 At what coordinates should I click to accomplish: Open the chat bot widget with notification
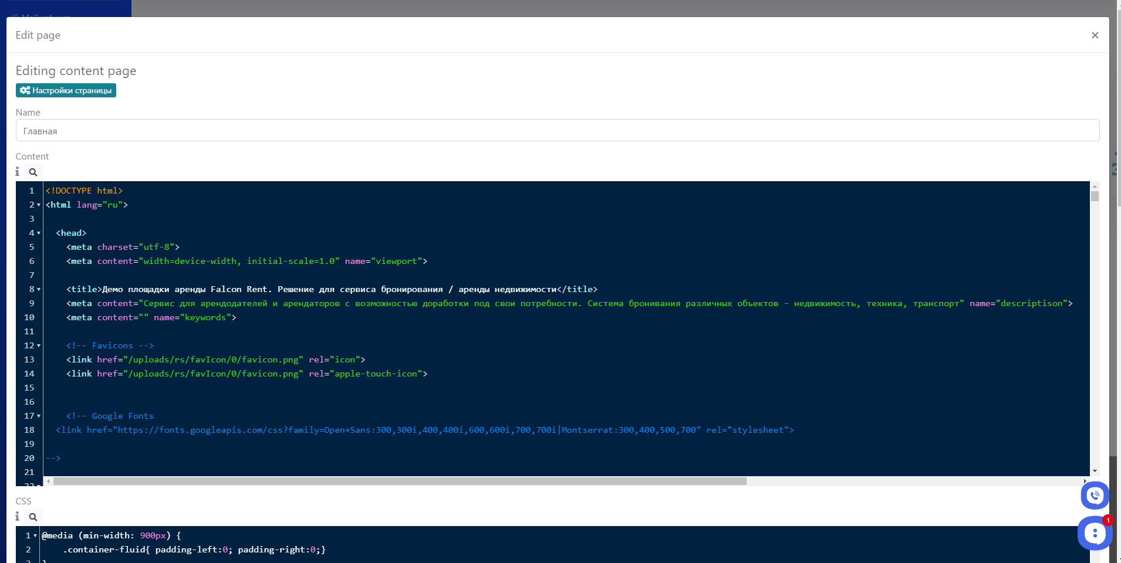(x=1095, y=533)
